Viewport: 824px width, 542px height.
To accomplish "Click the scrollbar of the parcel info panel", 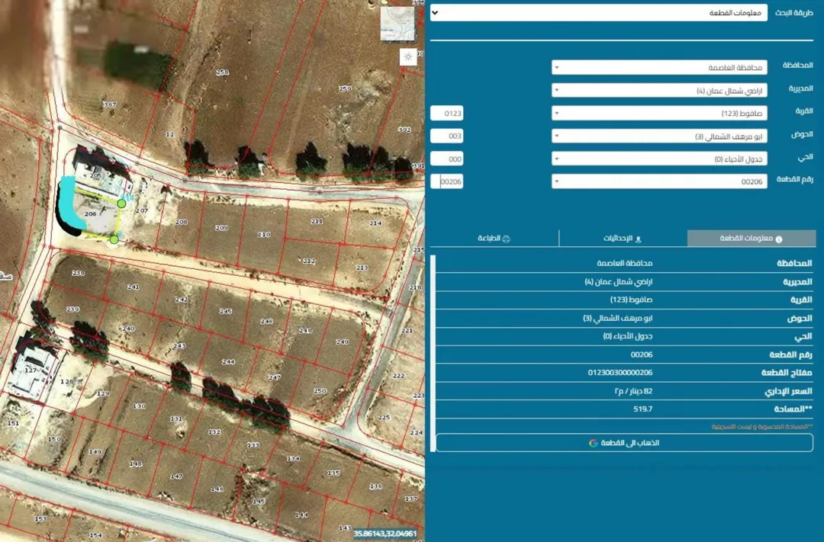I will (x=433, y=353).
